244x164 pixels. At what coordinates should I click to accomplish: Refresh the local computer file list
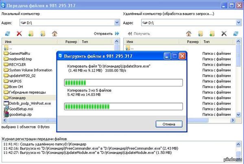tap(7, 33)
